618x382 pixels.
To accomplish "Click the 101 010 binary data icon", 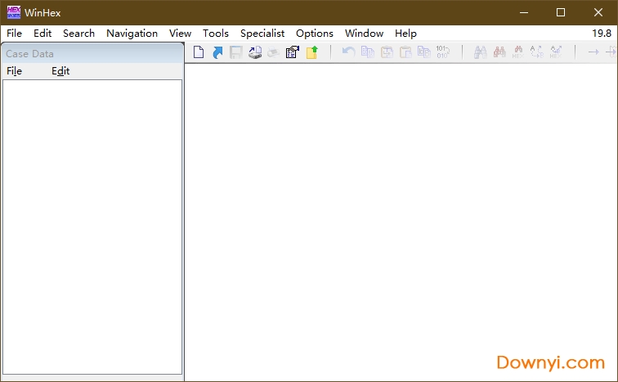I will [442, 52].
